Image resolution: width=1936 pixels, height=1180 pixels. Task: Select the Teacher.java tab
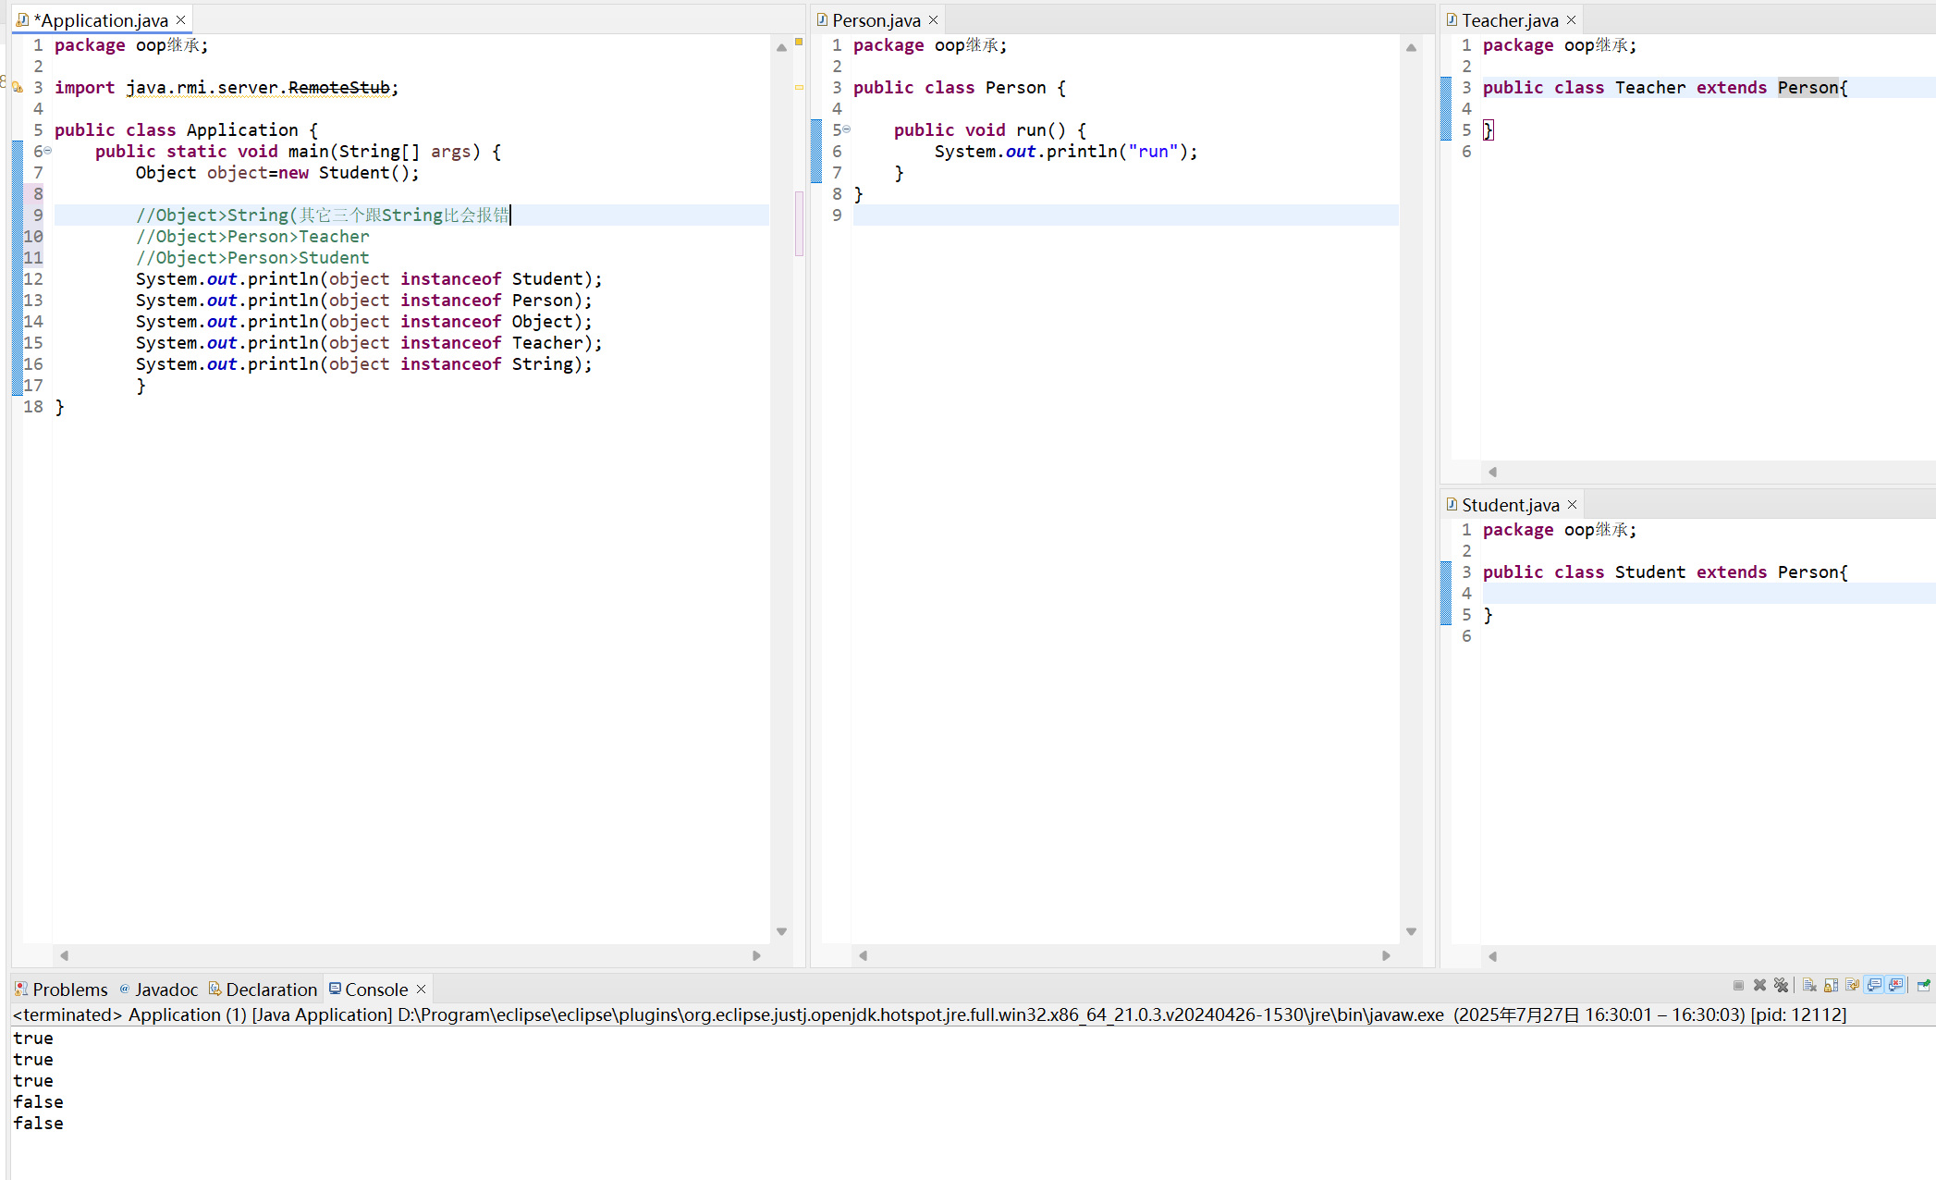pos(1510,20)
